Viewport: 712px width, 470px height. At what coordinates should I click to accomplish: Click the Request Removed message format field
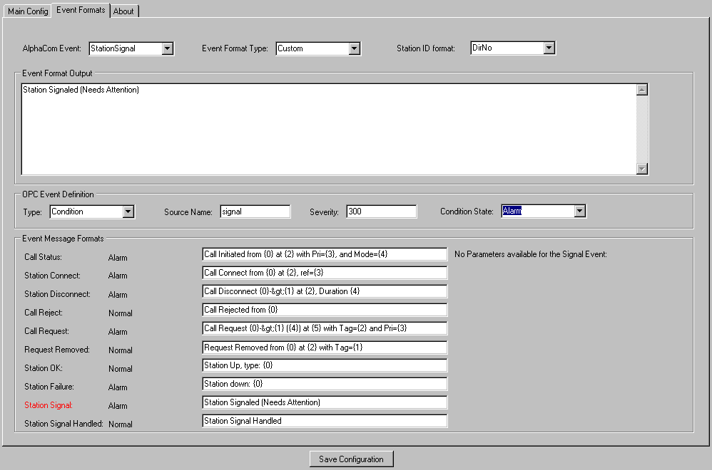[325, 348]
